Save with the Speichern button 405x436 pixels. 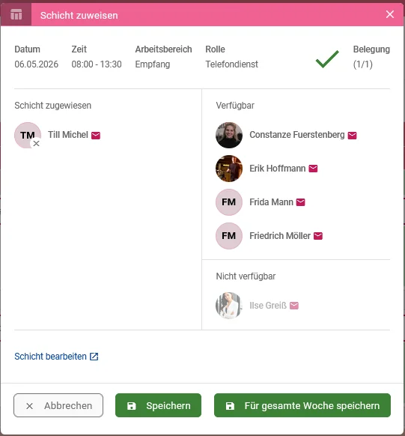159,405
